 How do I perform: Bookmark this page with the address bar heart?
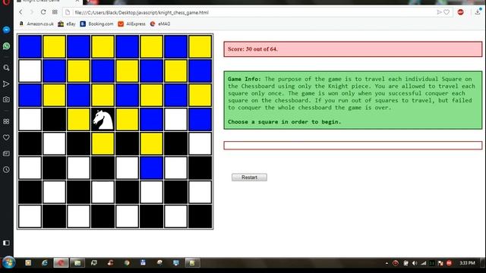click(447, 12)
